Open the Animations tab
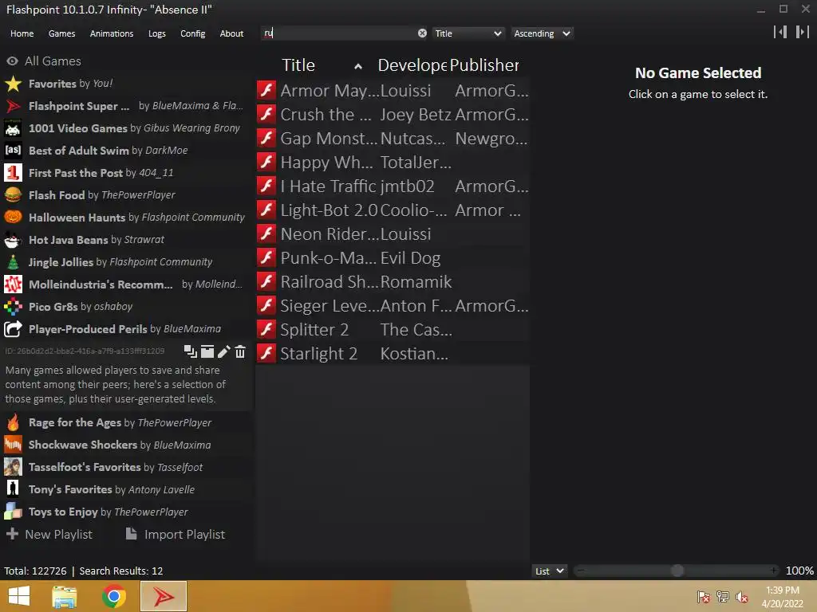817x612 pixels. point(112,33)
